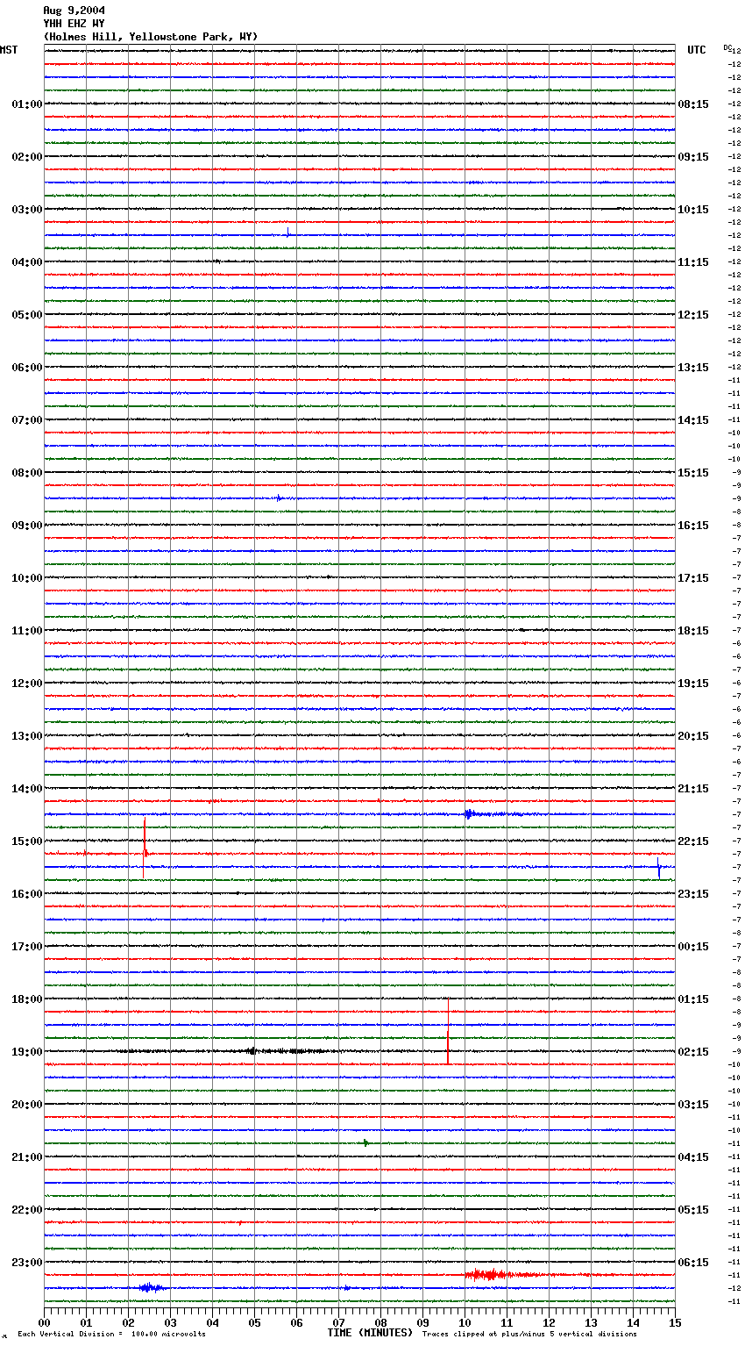Select the '06:00' MST time label
Image resolution: width=745 pixels, height=1346 pixels.
(x=27, y=368)
